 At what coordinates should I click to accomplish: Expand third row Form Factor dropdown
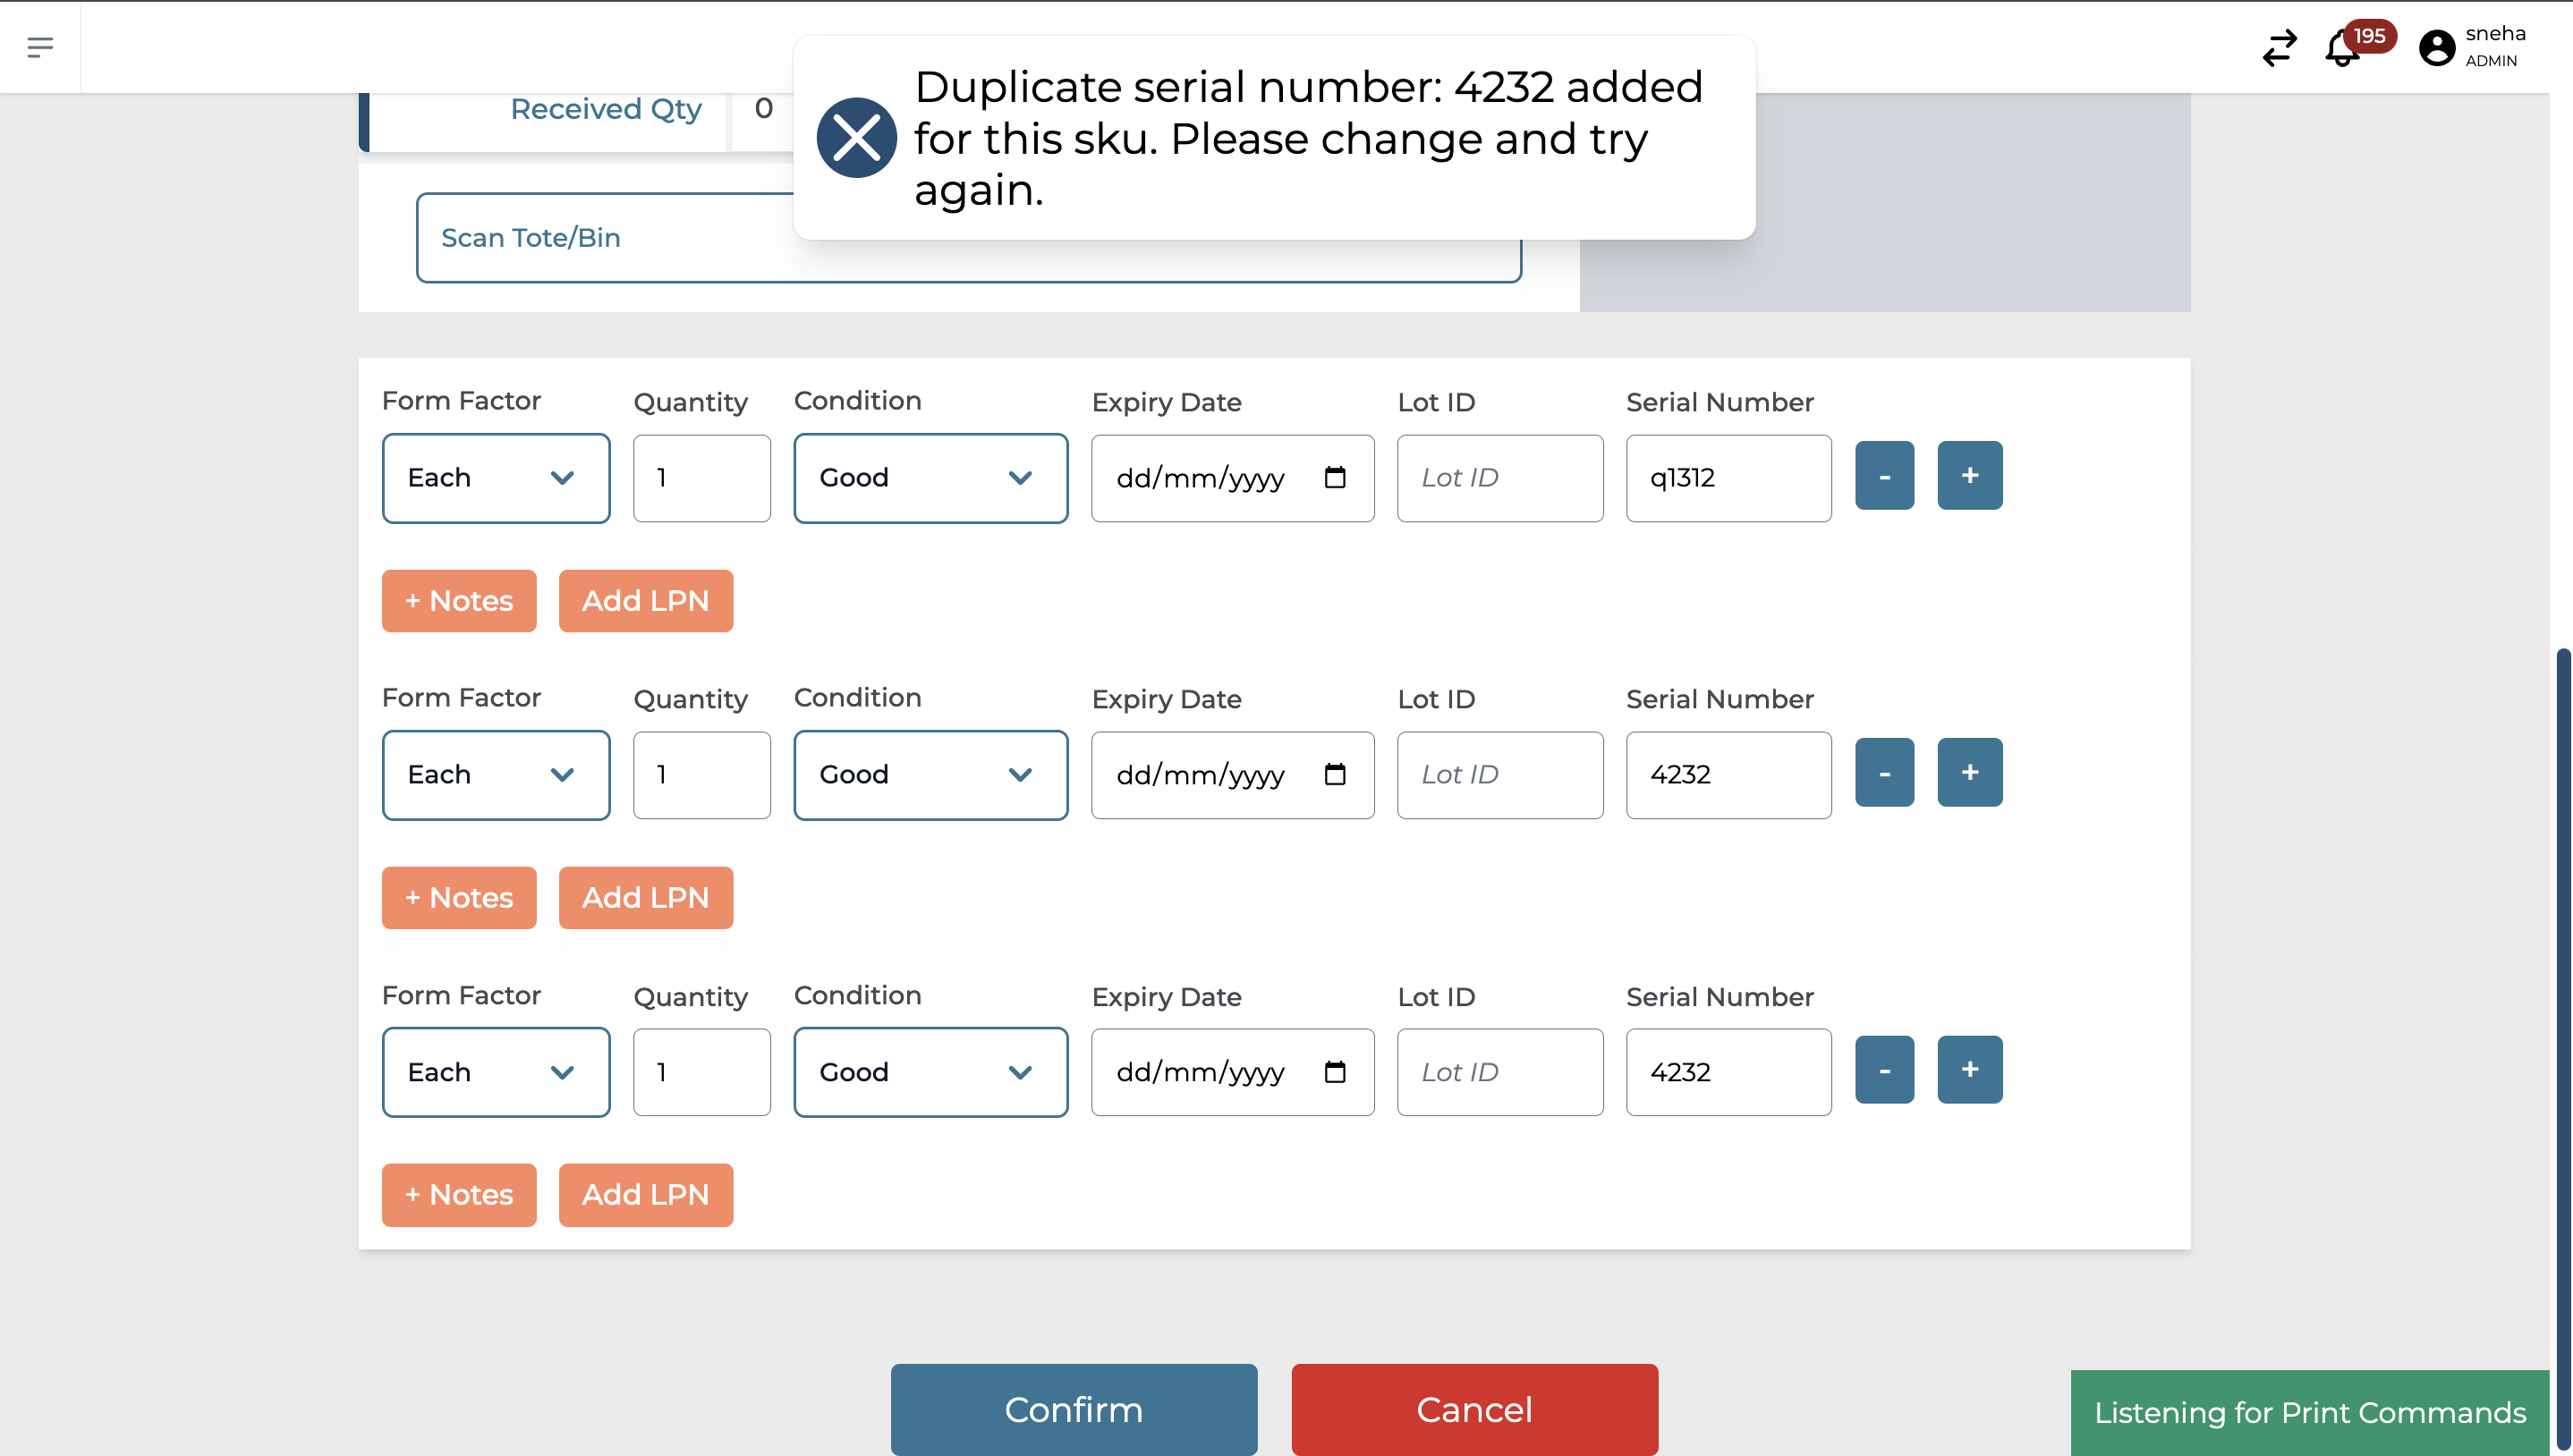(495, 1072)
